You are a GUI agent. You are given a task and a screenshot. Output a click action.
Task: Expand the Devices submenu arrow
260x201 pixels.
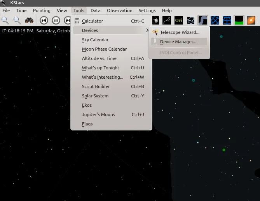[x=147, y=30]
